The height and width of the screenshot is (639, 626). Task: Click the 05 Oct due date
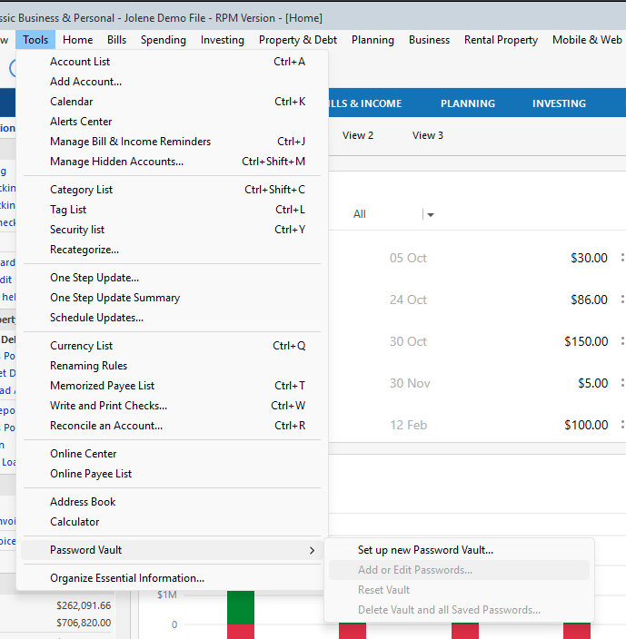408,258
